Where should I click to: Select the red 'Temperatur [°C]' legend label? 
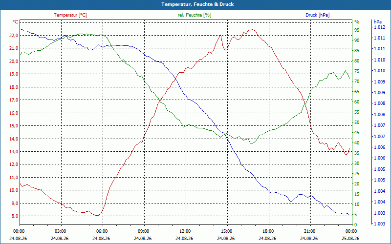pyautogui.click(x=70, y=15)
